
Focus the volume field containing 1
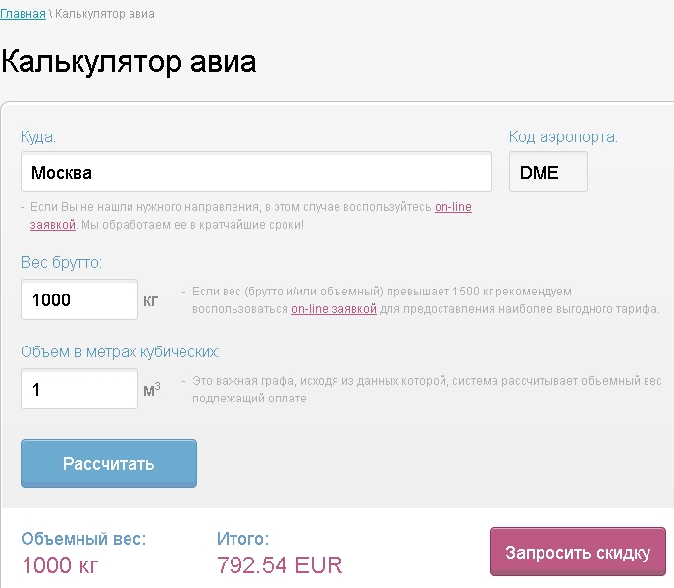pos(79,389)
